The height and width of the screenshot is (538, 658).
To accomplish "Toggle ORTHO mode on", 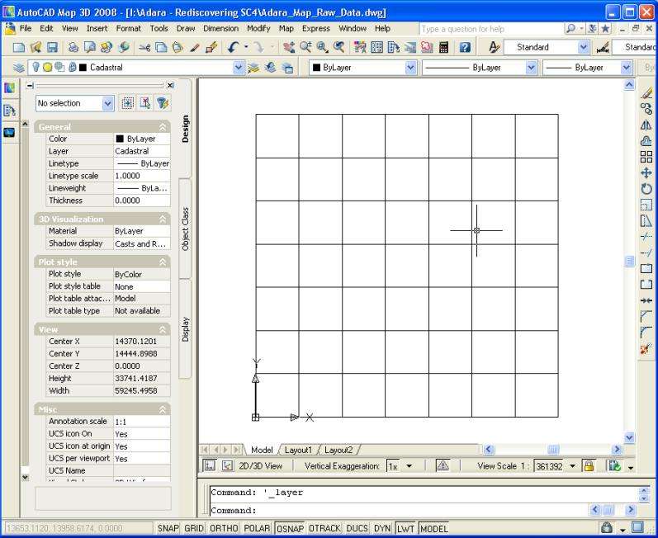I will point(223,527).
